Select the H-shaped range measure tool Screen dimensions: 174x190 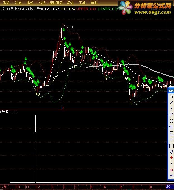pyautogui.click(x=171, y=139)
